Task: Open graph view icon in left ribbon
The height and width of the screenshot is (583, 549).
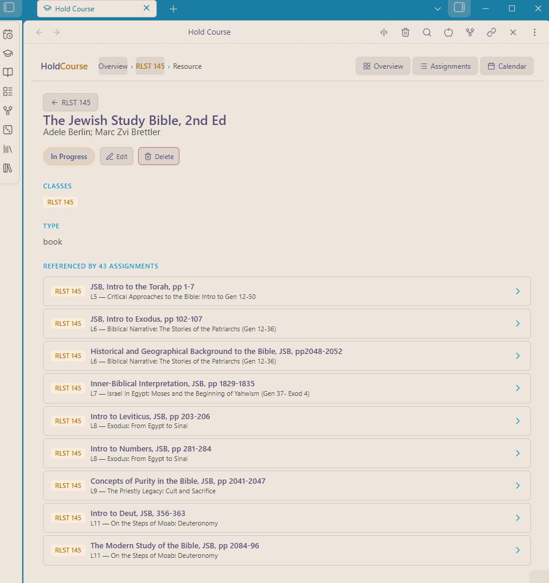Action: tap(8, 111)
